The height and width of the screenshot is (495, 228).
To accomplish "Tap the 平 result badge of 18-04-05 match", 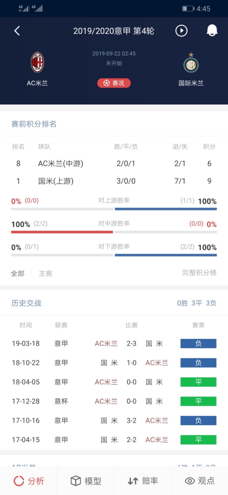I will click(x=198, y=382).
